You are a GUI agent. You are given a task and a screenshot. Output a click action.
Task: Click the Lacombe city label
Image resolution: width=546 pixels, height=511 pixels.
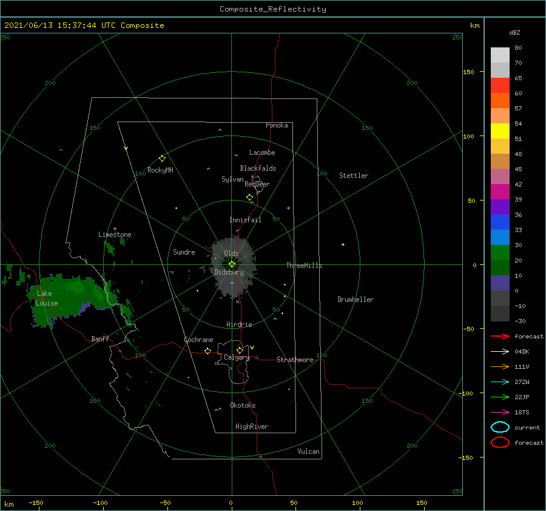262,153
